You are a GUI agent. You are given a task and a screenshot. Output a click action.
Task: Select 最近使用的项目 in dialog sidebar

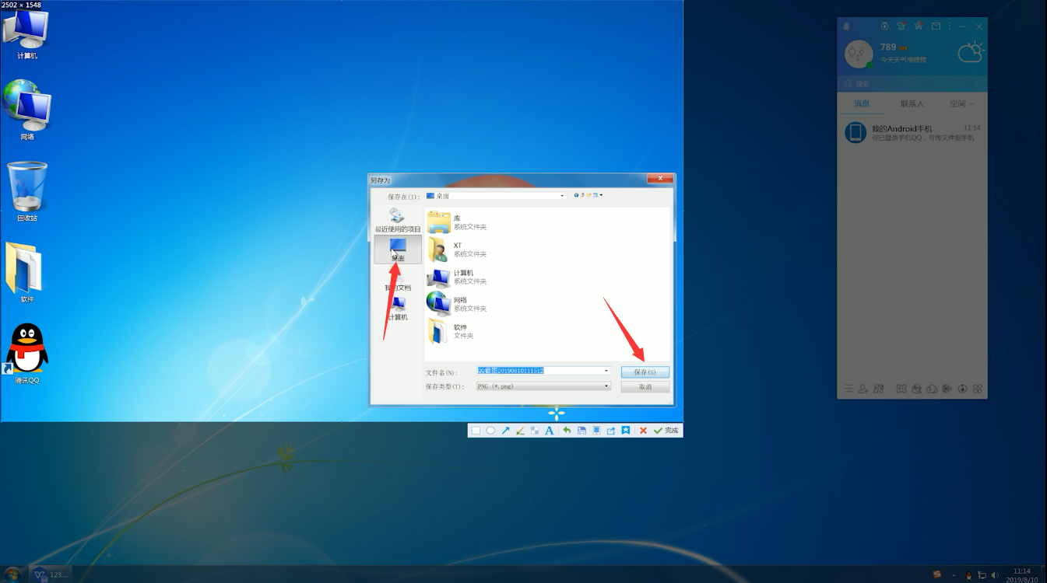point(398,220)
